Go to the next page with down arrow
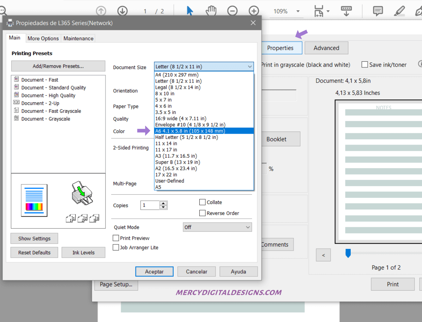Viewport: 422px width, 322px height. pyautogui.click(x=122, y=11)
